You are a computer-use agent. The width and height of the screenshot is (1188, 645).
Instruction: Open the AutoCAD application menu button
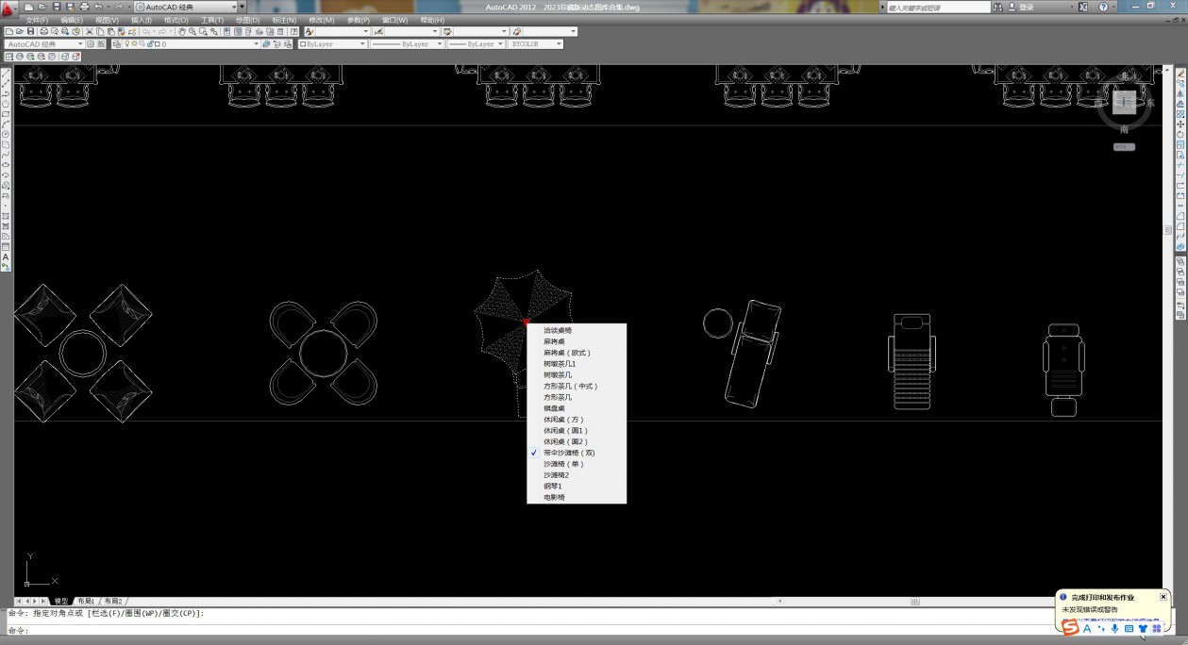pos(10,8)
